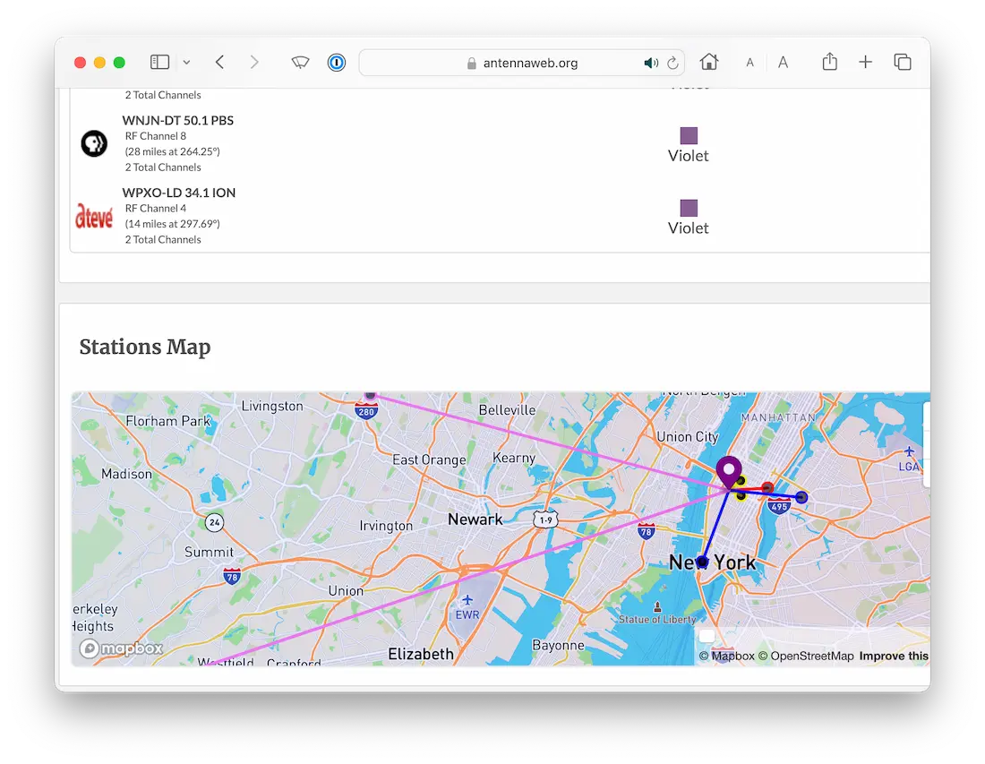The image size is (985, 764).
Task: Click the antennaweb.org address bar
Action: click(x=521, y=63)
